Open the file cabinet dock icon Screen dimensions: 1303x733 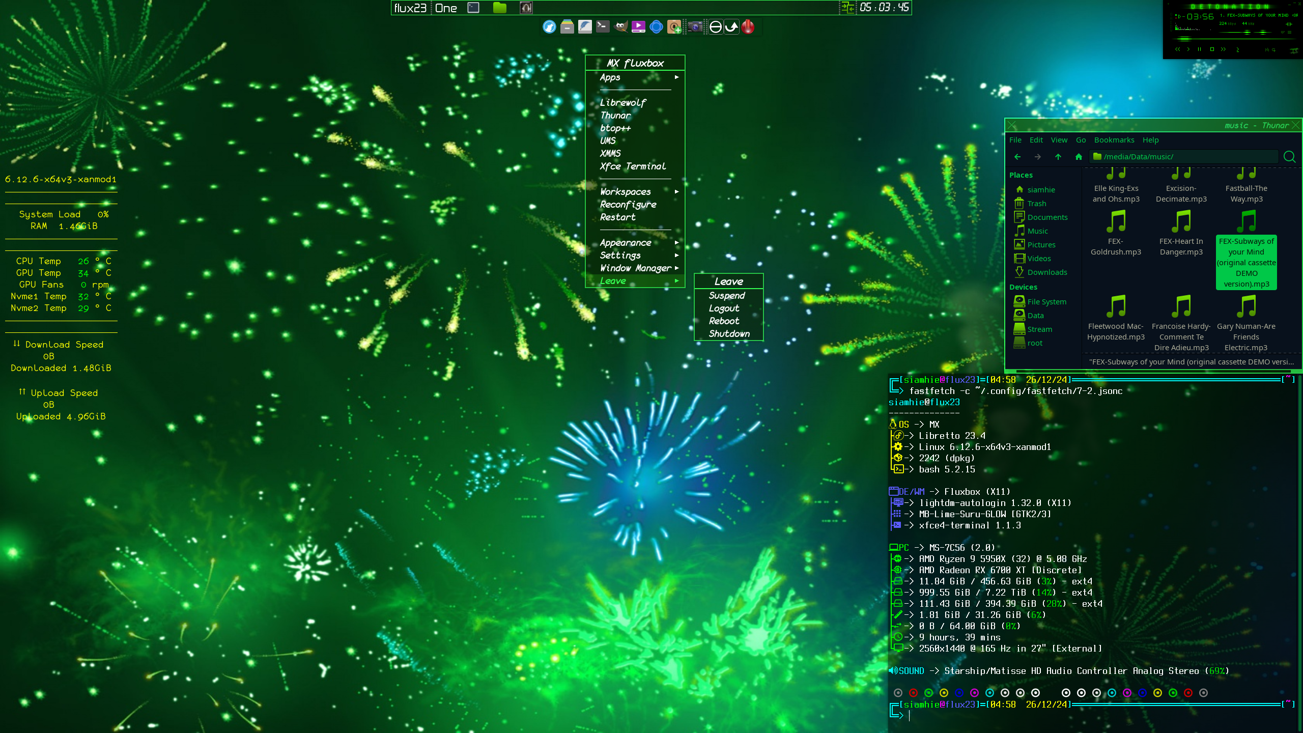567,26
